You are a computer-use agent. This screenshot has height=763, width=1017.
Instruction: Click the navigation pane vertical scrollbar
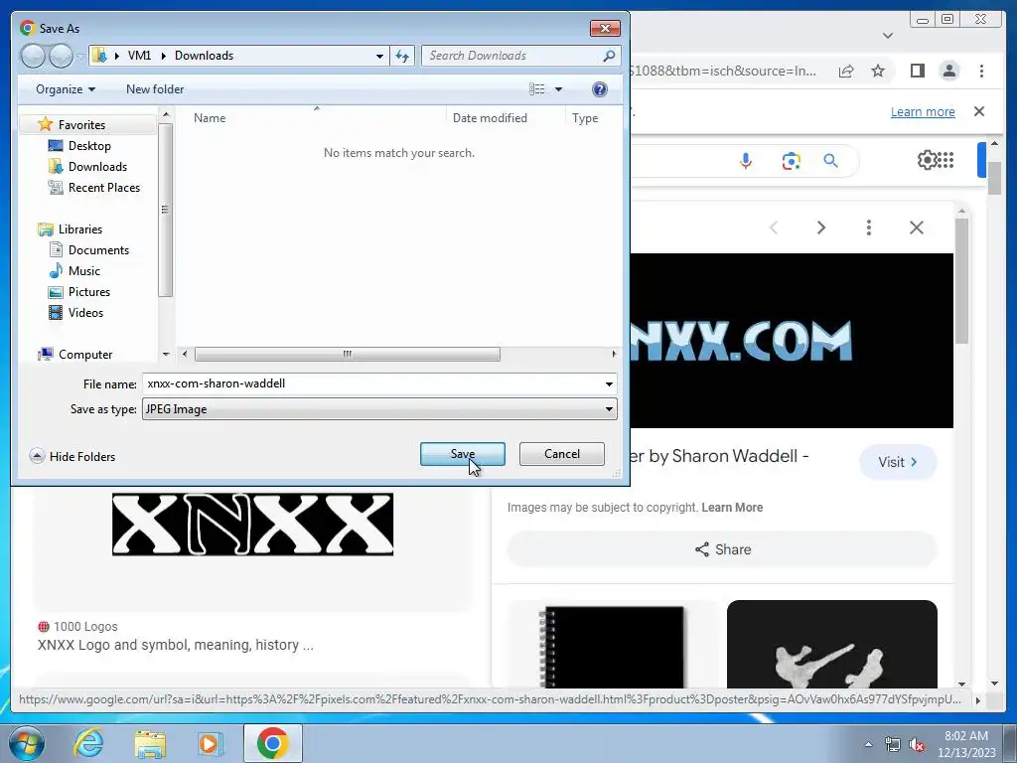[166, 209]
